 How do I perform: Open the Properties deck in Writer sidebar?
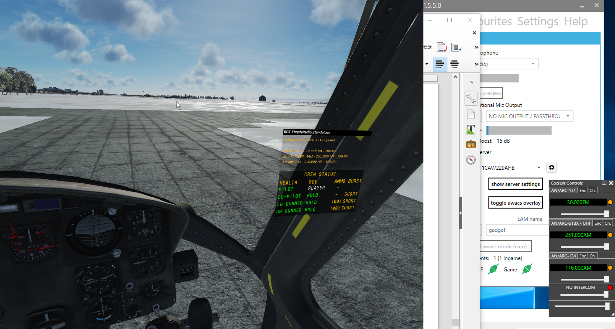(471, 99)
